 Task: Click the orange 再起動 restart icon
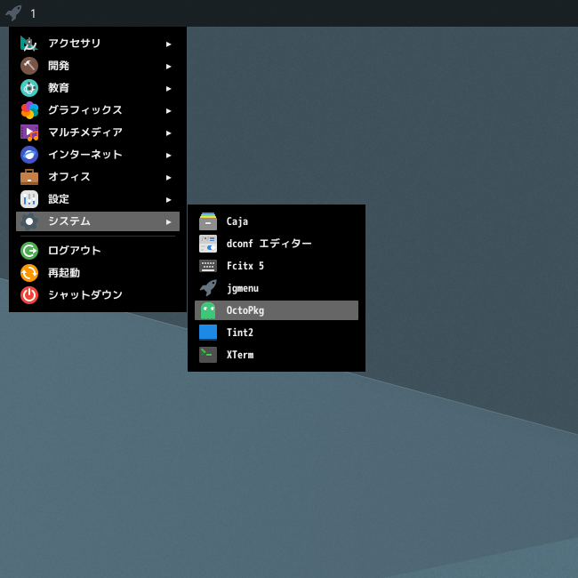click(x=29, y=273)
